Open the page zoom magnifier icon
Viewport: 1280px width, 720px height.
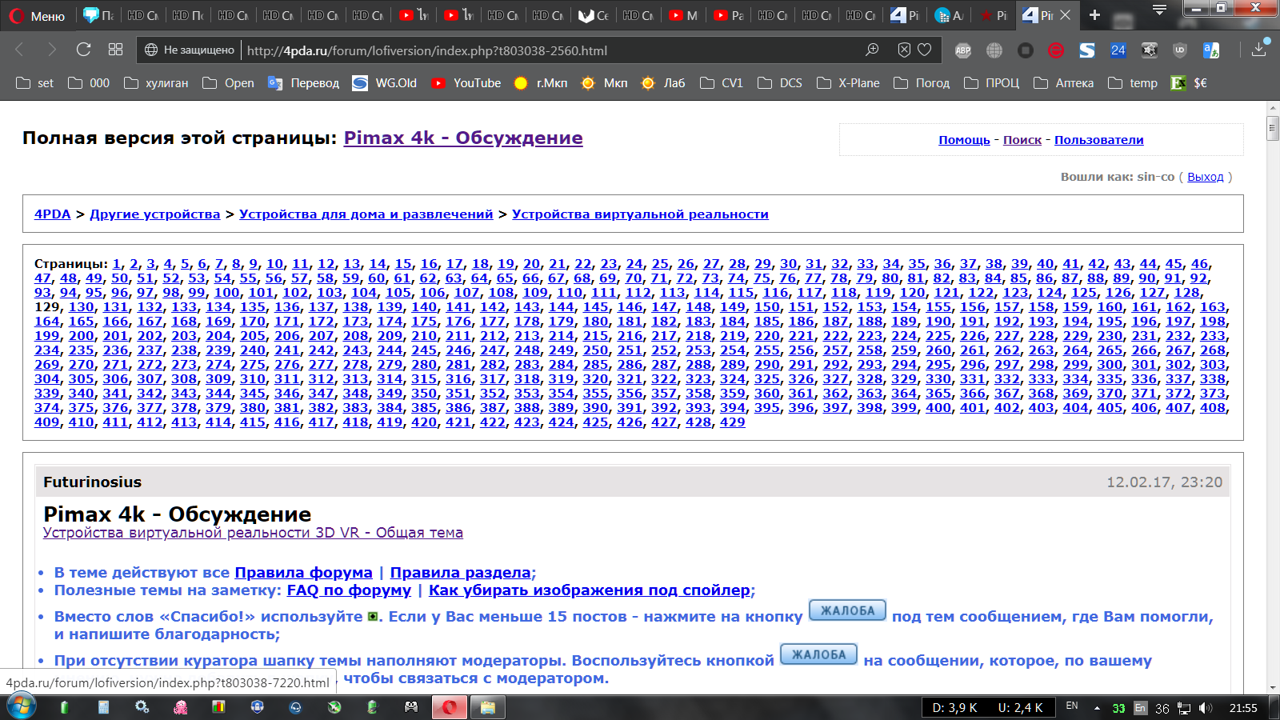(x=872, y=50)
